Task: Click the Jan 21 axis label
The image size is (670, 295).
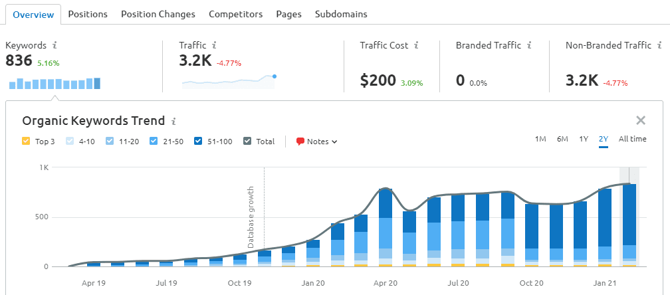Action: [x=605, y=282]
